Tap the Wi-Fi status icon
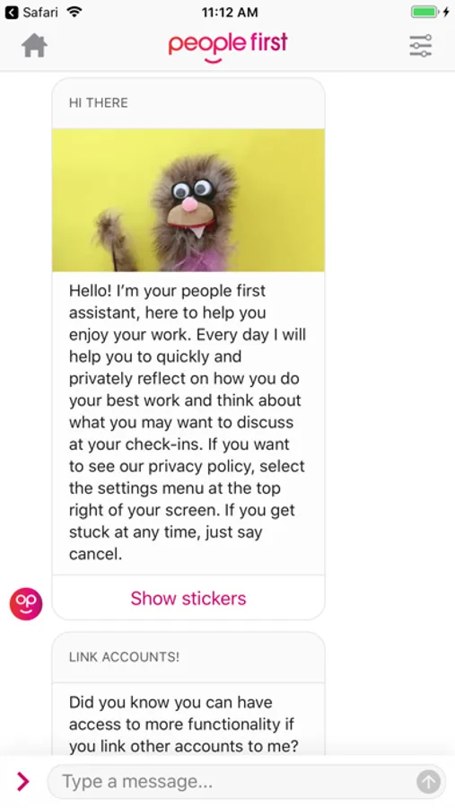The image size is (455, 808). (74, 12)
